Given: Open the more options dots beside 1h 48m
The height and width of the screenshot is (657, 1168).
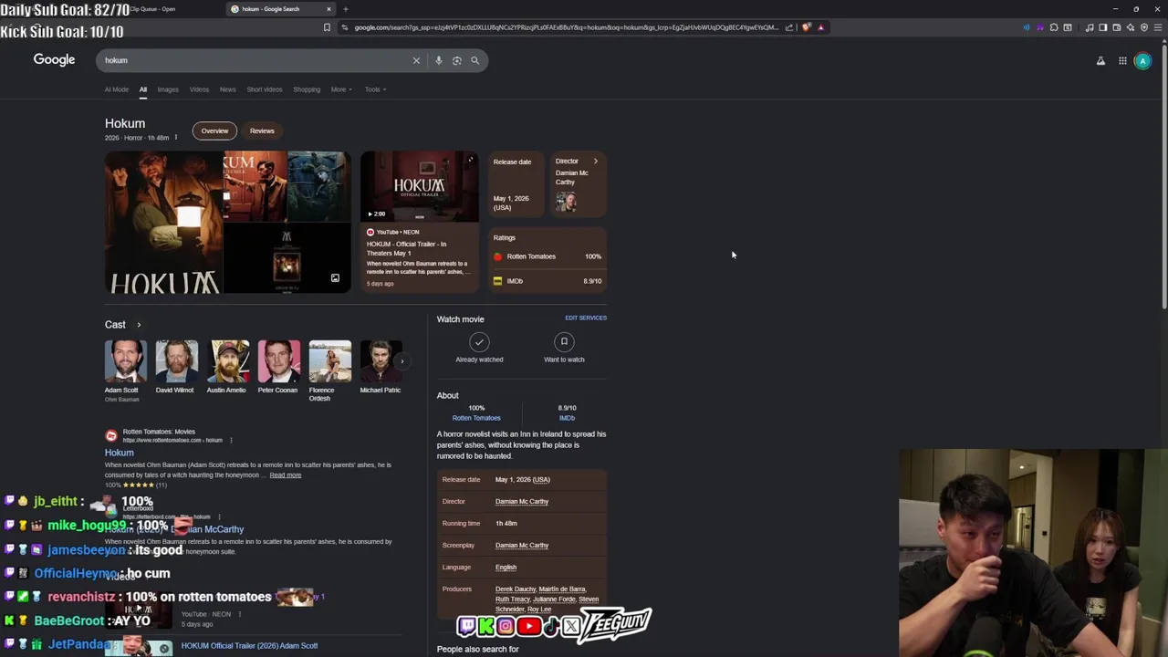Looking at the screenshot, I should [x=175, y=138].
